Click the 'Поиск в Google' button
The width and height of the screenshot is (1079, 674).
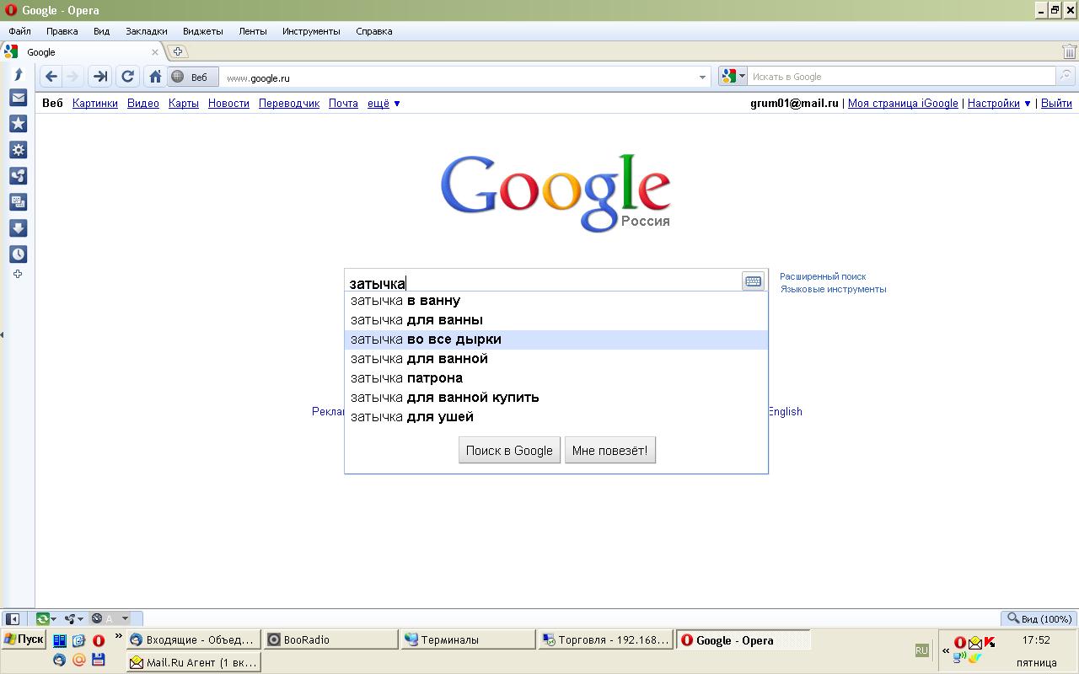pos(509,451)
